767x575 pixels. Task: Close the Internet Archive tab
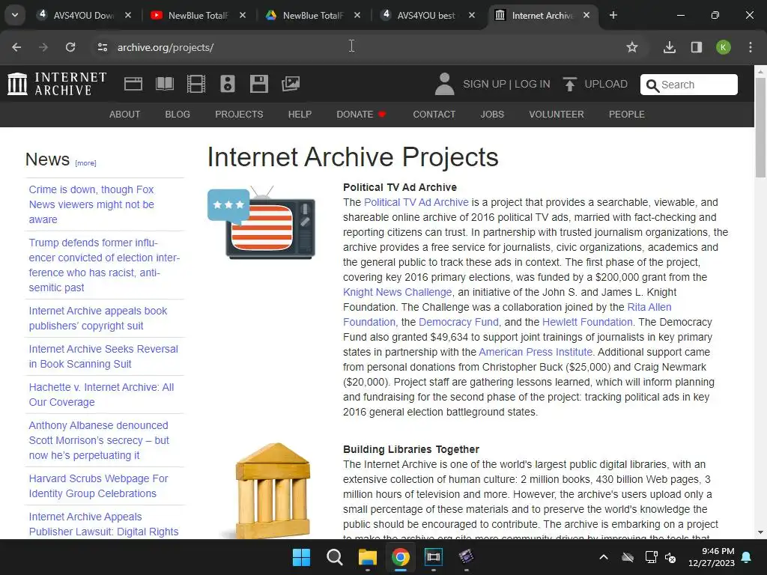tap(586, 15)
